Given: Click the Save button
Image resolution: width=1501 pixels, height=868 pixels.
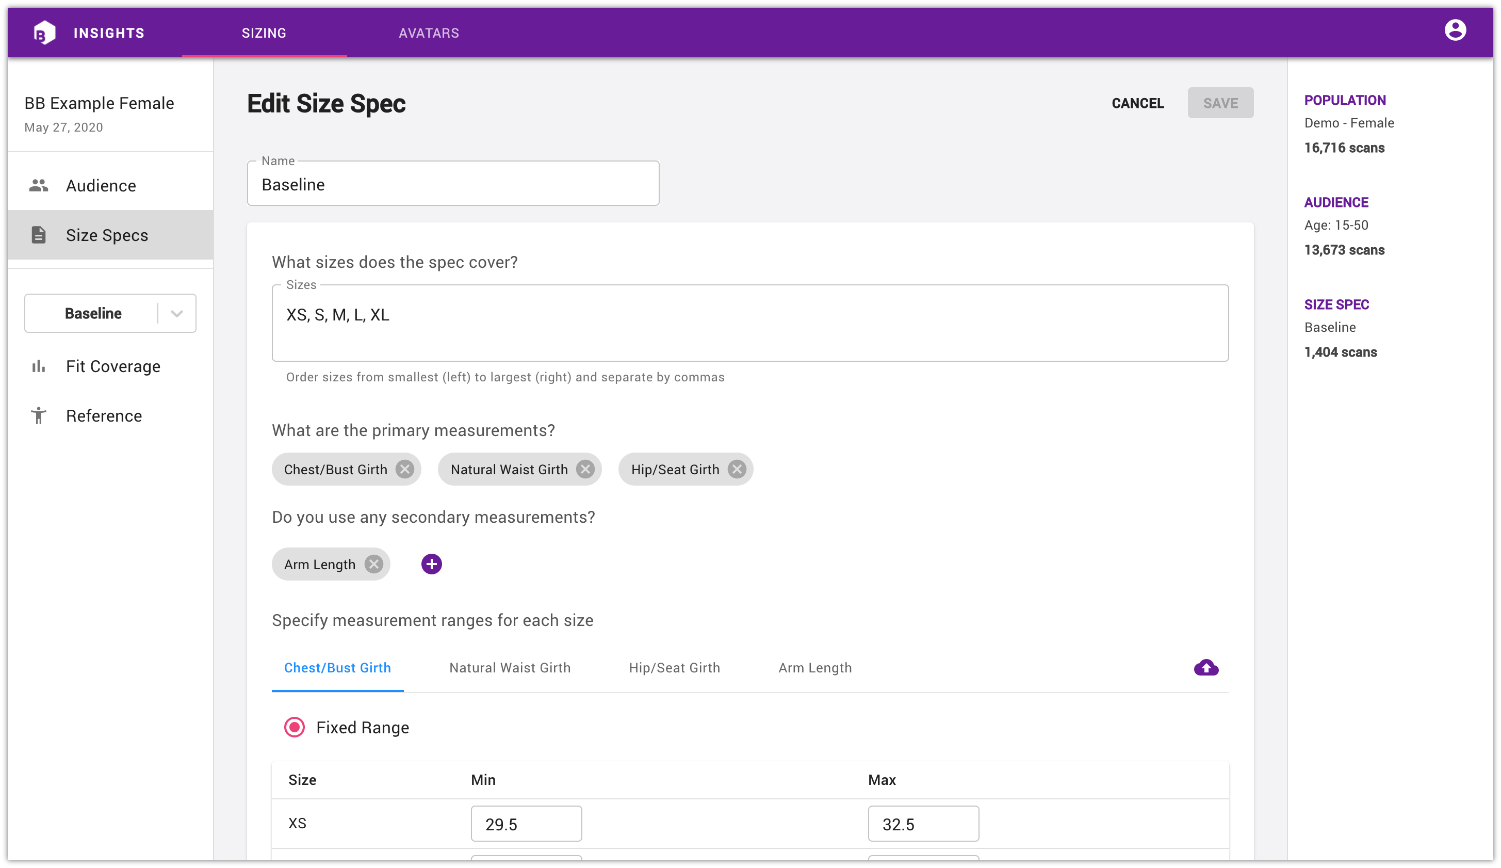Looking at the screenshot, I should coord(1220,103).
